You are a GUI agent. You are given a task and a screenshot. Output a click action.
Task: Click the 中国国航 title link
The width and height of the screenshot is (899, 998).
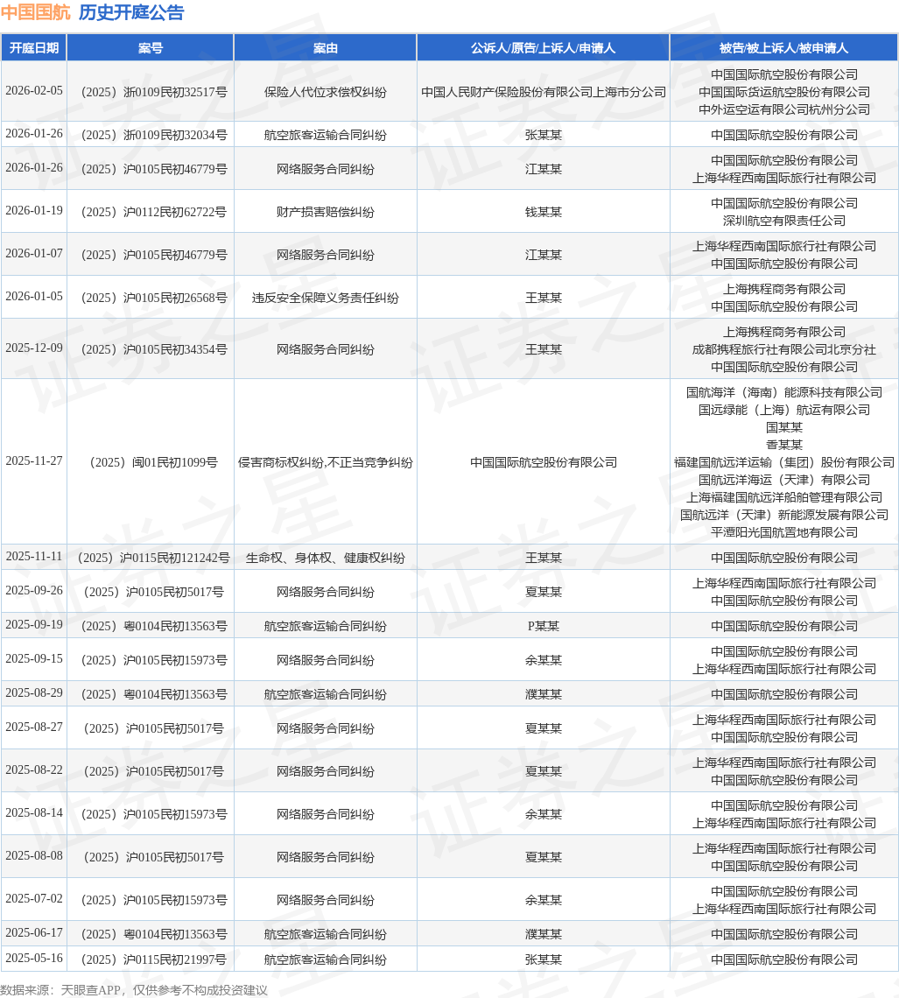(x=36, y=13)
